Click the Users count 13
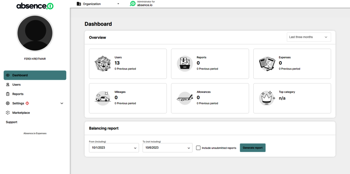 coord(117,63)
